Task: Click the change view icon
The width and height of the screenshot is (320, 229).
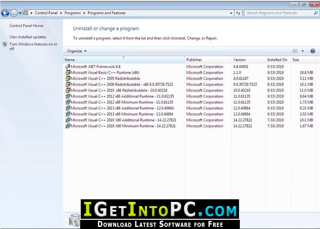Action: pyautogui.click(x=295, y=51)
